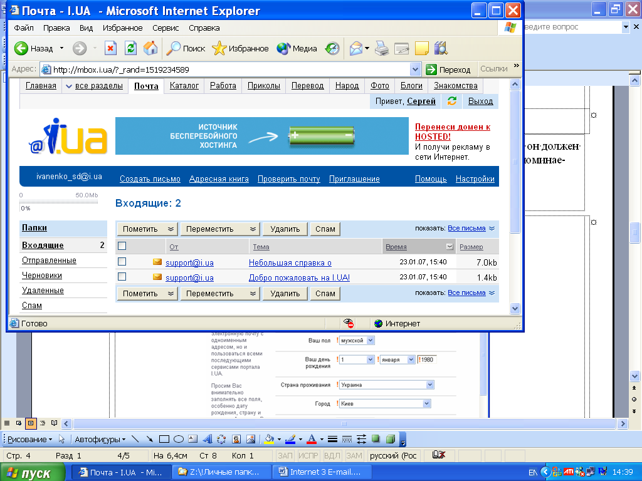
Task: Click the URL address input field
Action: coord(231,70)
